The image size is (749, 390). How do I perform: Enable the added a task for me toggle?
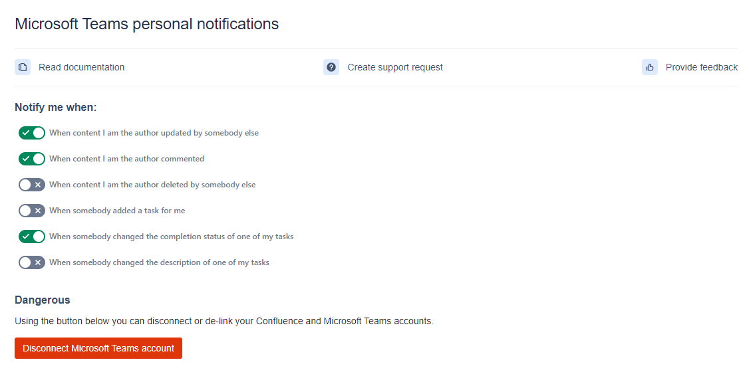(32, 211)
